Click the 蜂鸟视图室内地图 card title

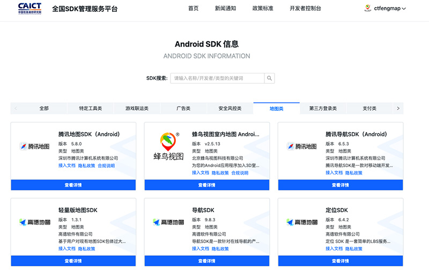pyautogui.click(x=226, y=134)
